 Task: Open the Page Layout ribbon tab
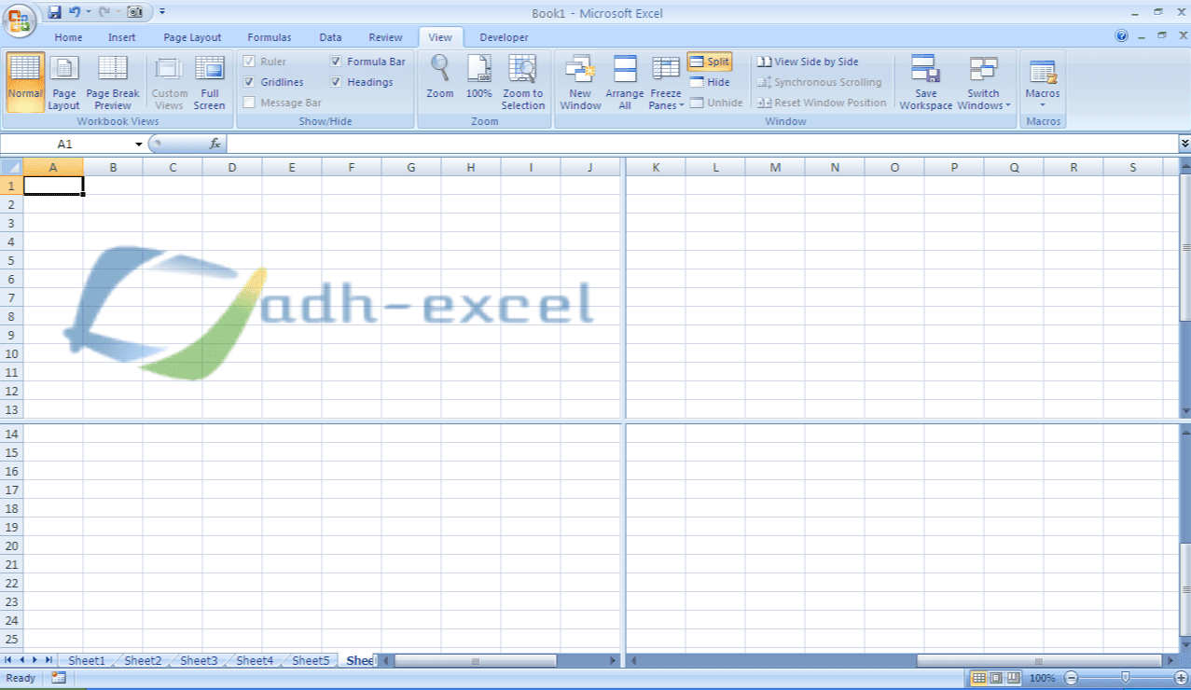[x=192, y=37]
